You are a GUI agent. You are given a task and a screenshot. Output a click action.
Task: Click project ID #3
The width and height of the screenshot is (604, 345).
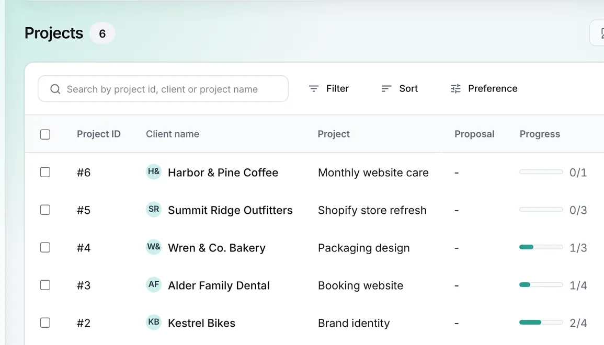(84, 285)
